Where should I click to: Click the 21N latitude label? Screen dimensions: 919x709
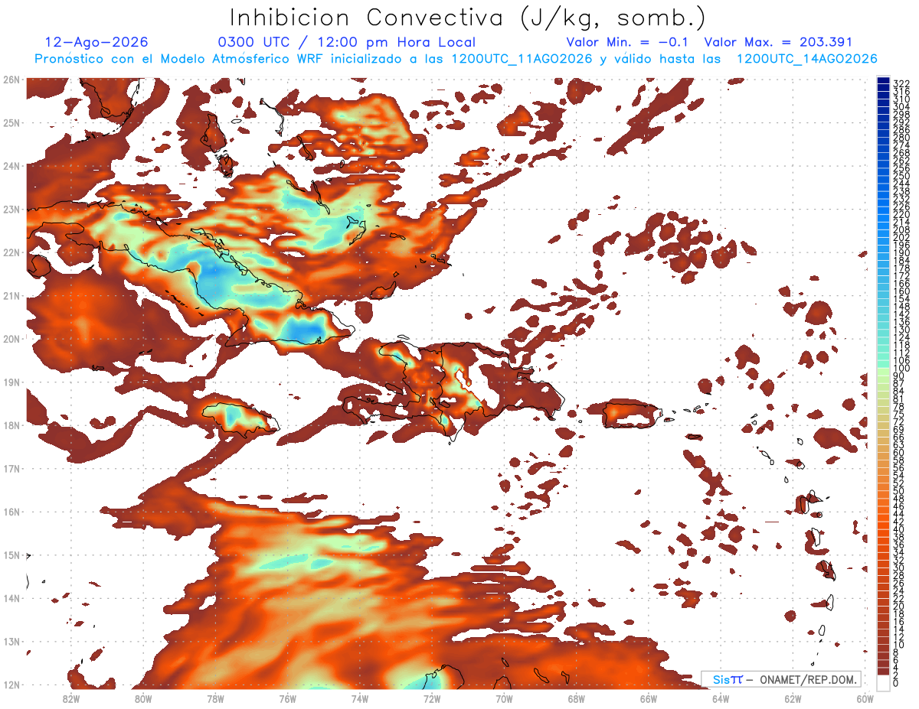click(11, 296)
